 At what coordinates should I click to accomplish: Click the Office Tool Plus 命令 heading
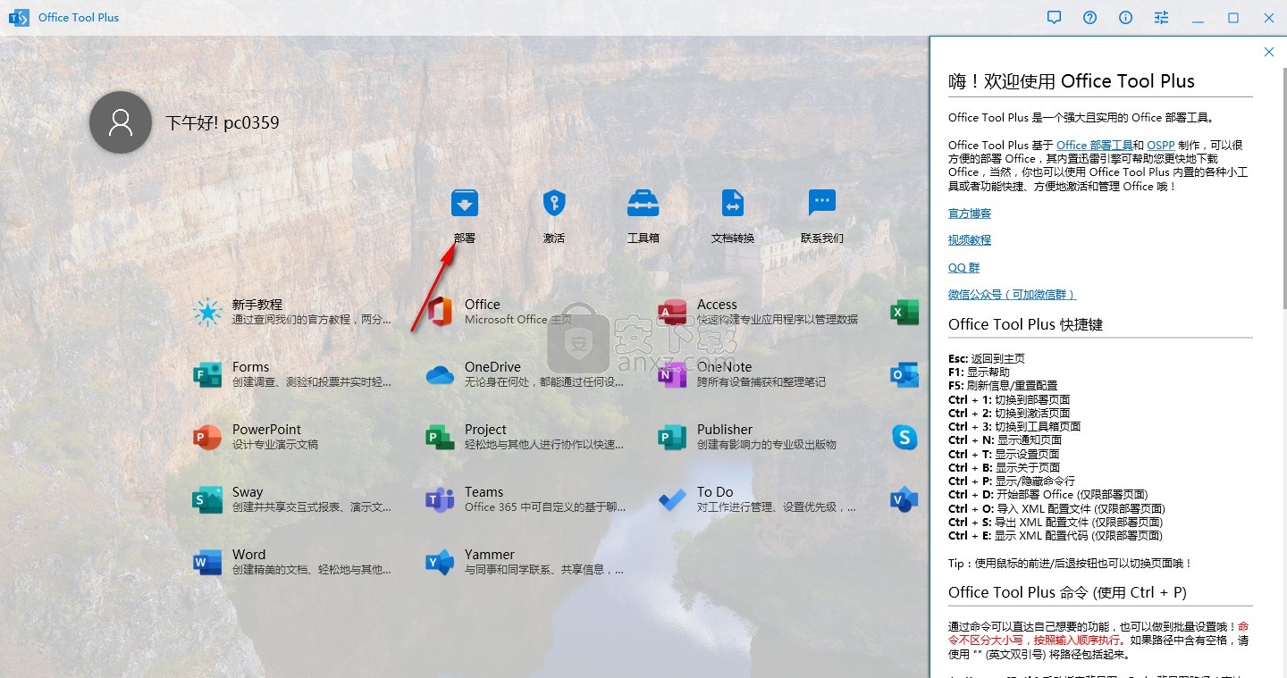coord(1067,592)
